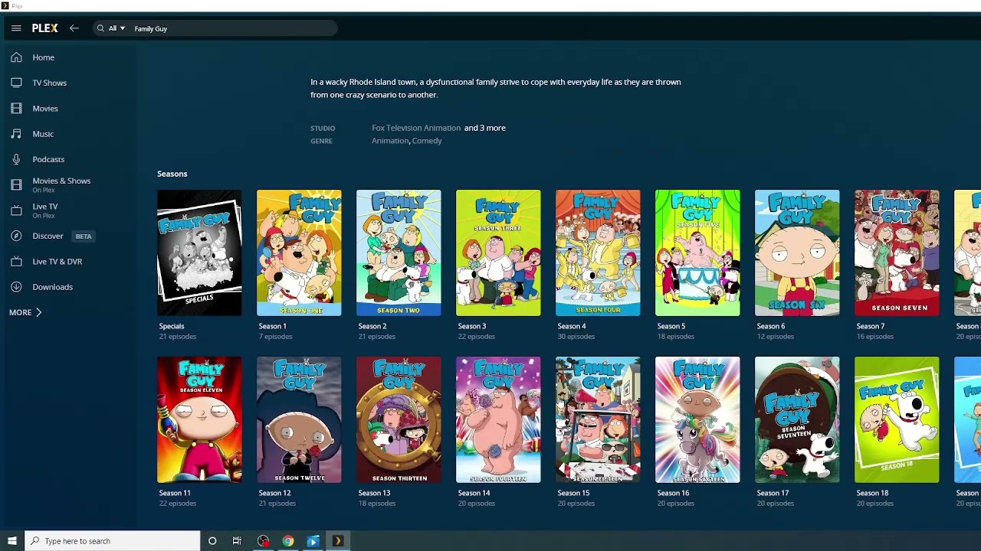Open Home in the sidebar
The width and height of the screenshot is (981, 551).
point(43,57)
